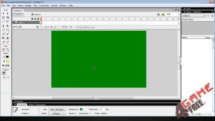The image size is (215, 121).
Task: Select the Subselection tool
Action: [x=7, y=13]
